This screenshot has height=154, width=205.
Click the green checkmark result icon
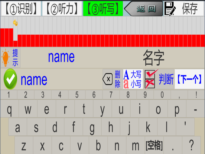[10, 79]
